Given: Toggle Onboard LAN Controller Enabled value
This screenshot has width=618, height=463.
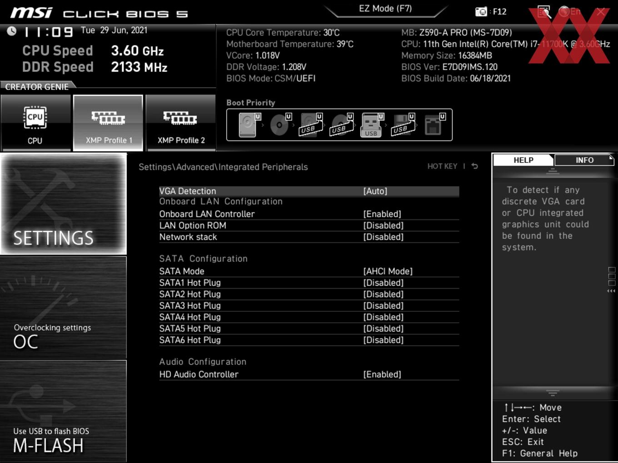Looking at the screenshot, I should click(382, 214).
